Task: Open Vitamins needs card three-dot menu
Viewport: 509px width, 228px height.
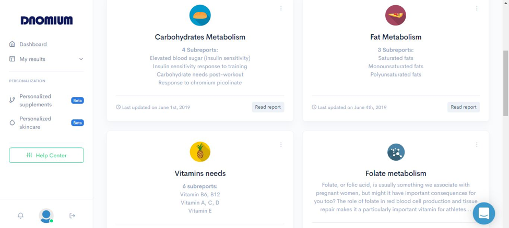Action: tap(281, 145)
